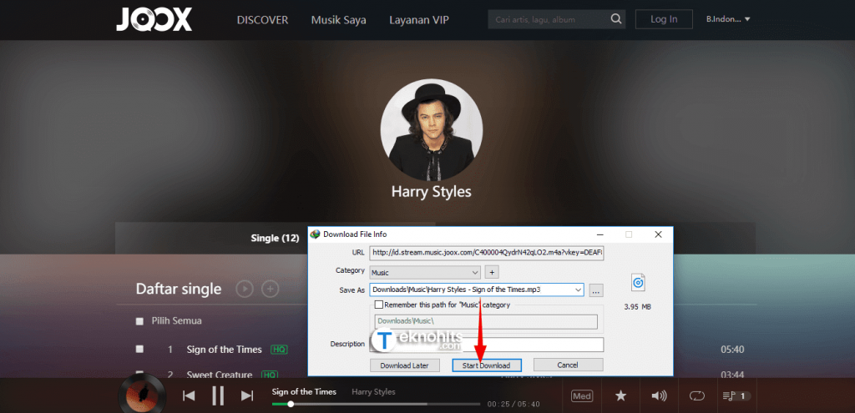Image resolution: width=855 pixels, height=413 pixels.
Task: Select the Sign of the Times row checkbox
Action: [x=139, y=350]
